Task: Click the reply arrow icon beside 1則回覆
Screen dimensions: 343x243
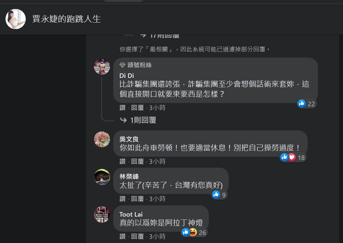Action: coord(123,120)
